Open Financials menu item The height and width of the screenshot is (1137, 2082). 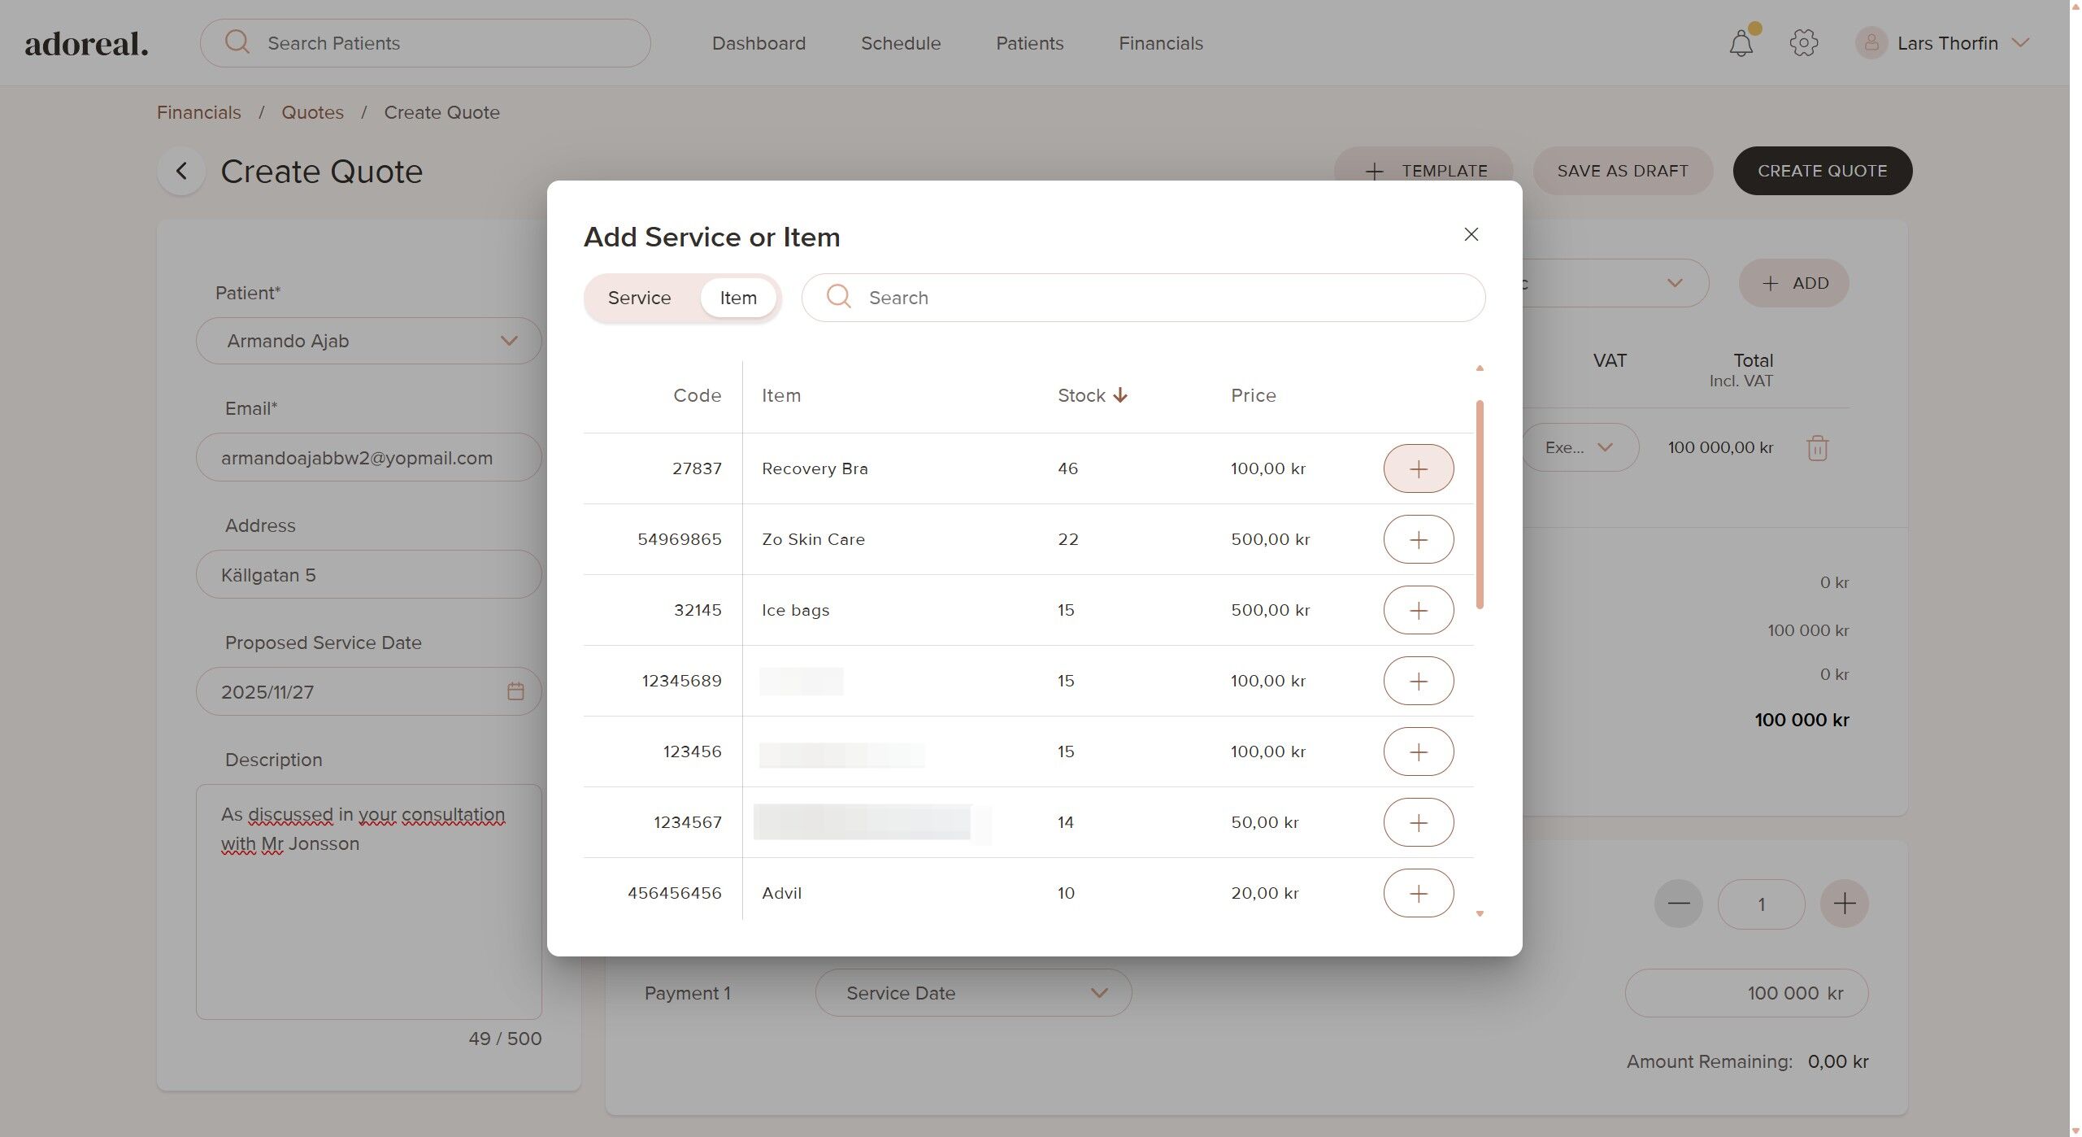pos(1160,43)
